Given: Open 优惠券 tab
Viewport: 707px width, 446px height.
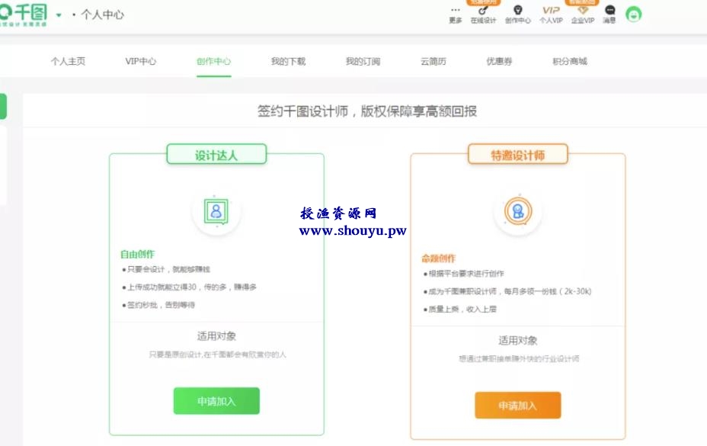Looking at the screenshot, I should [499, 62].
